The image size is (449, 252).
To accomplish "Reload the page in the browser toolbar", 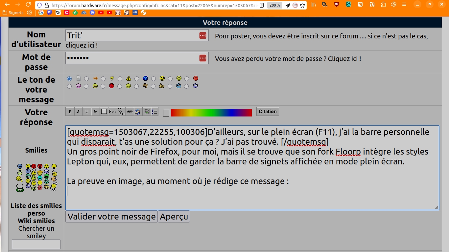I will click(28, 5).
